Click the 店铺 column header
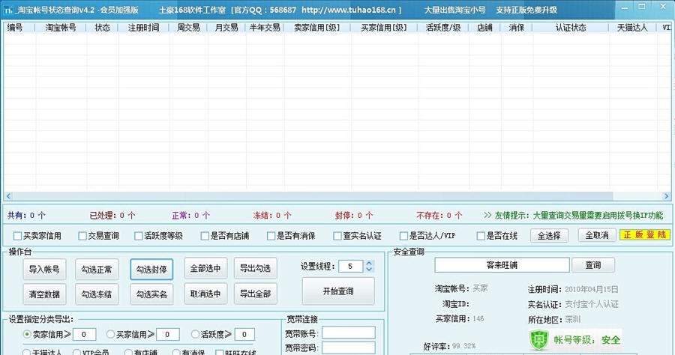This screenshot has width=675, height=355. coord(484,28)
